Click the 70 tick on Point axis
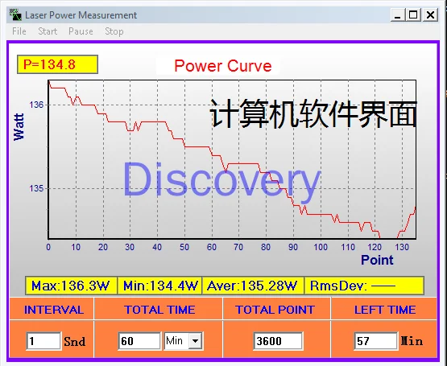Screen dimensions: 447x366 pyautogui.click(x=238, y=247)
